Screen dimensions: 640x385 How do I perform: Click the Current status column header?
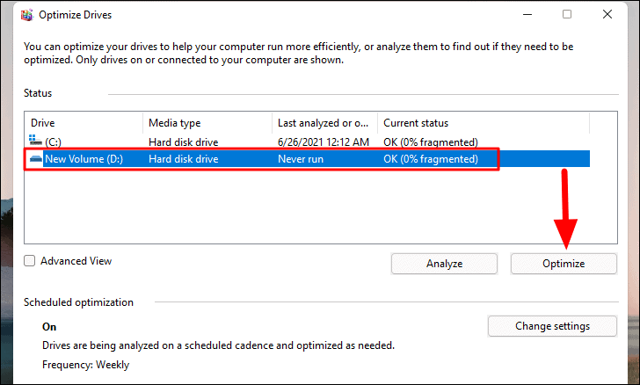pyautogui.click(x=484, y=123)
